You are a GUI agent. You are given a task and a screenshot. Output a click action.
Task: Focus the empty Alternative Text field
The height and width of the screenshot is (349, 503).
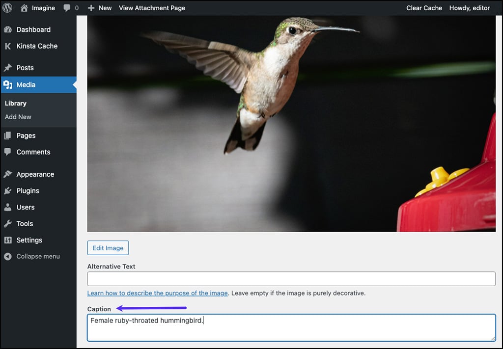coord(291,279)
